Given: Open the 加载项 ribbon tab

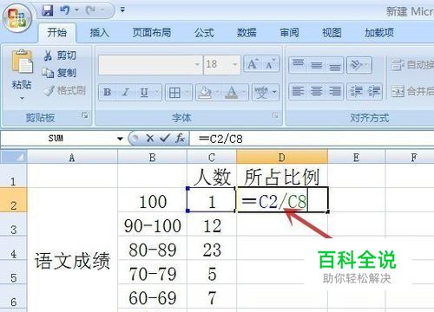Looking at the screenshot, I should pos(379,32).
